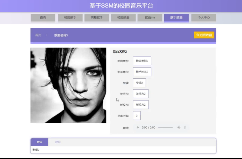Open the 歌曲mv navigation tab
Viewport: 242px width, 159px height.
[x=150, y=17]
